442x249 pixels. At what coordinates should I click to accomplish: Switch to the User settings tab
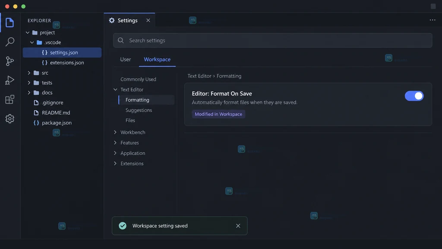click(126, 59)
